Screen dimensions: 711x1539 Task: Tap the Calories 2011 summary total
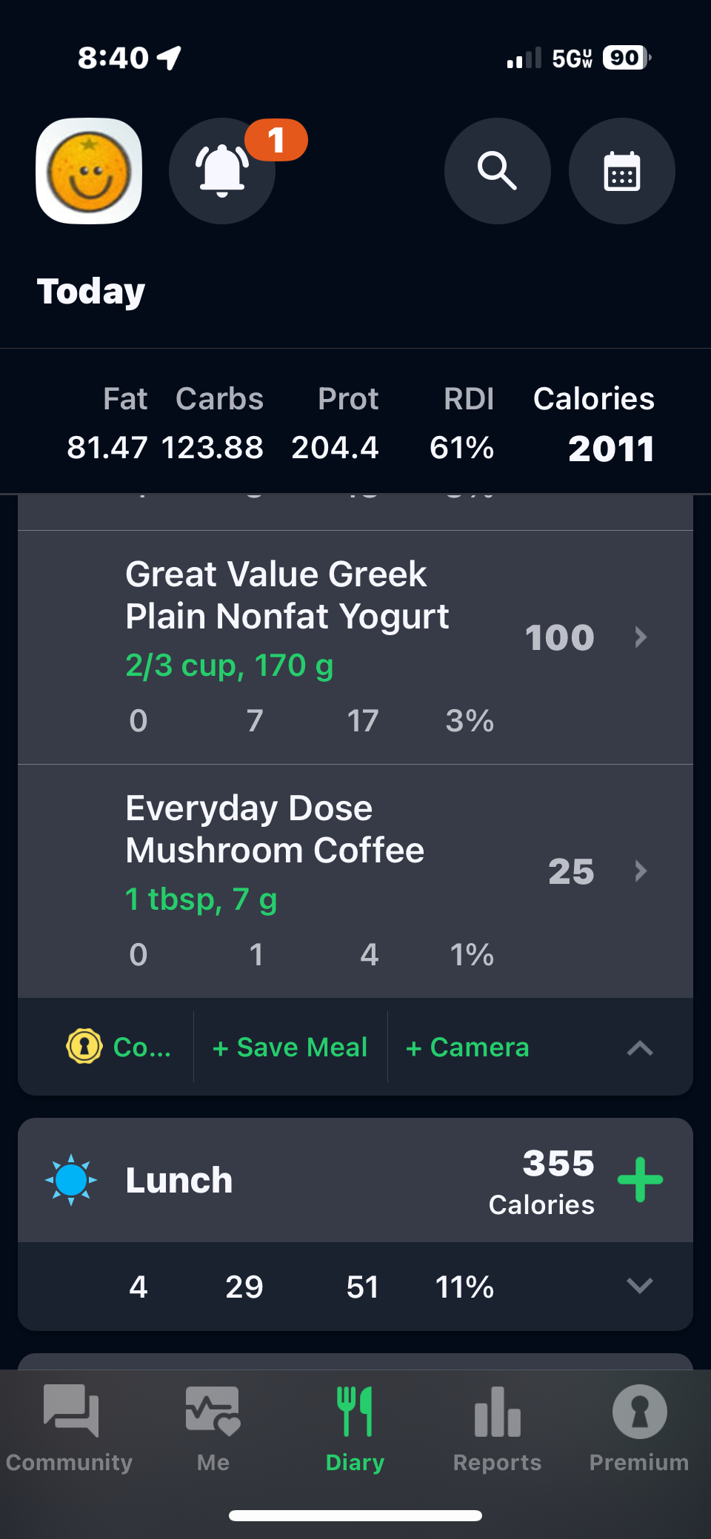pyautogui.click(x=610, y=448)
